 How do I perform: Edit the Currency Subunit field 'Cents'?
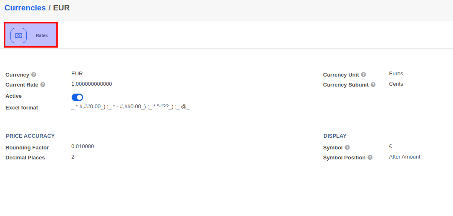click(x=396, y=84)
